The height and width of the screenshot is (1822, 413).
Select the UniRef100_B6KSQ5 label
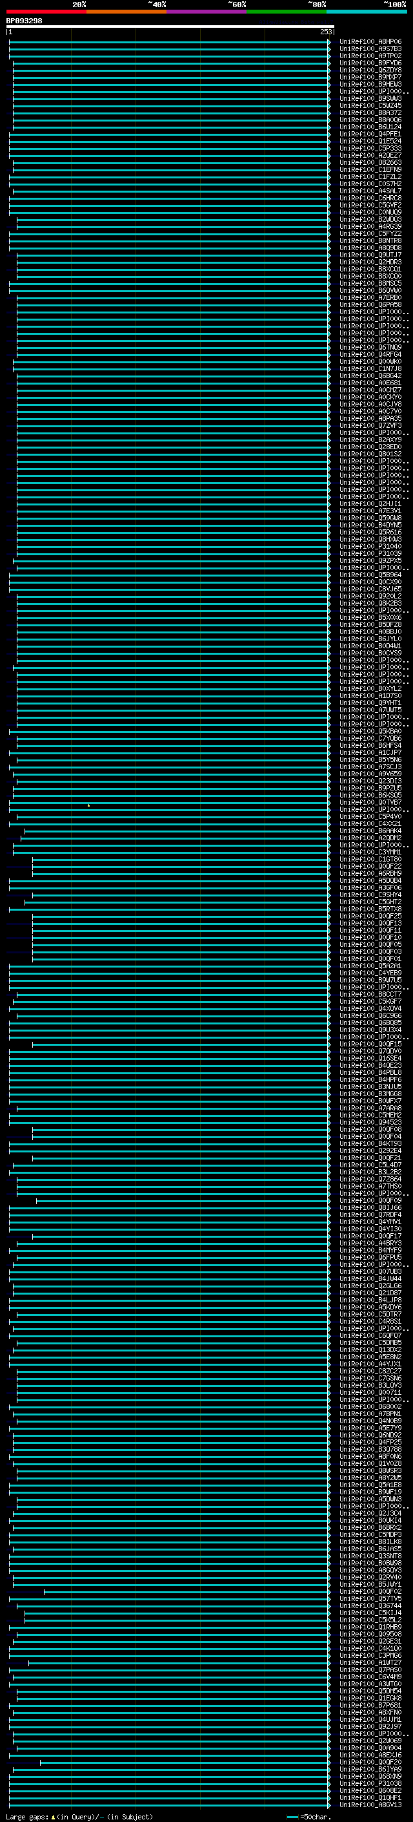[x=370, y=795]
